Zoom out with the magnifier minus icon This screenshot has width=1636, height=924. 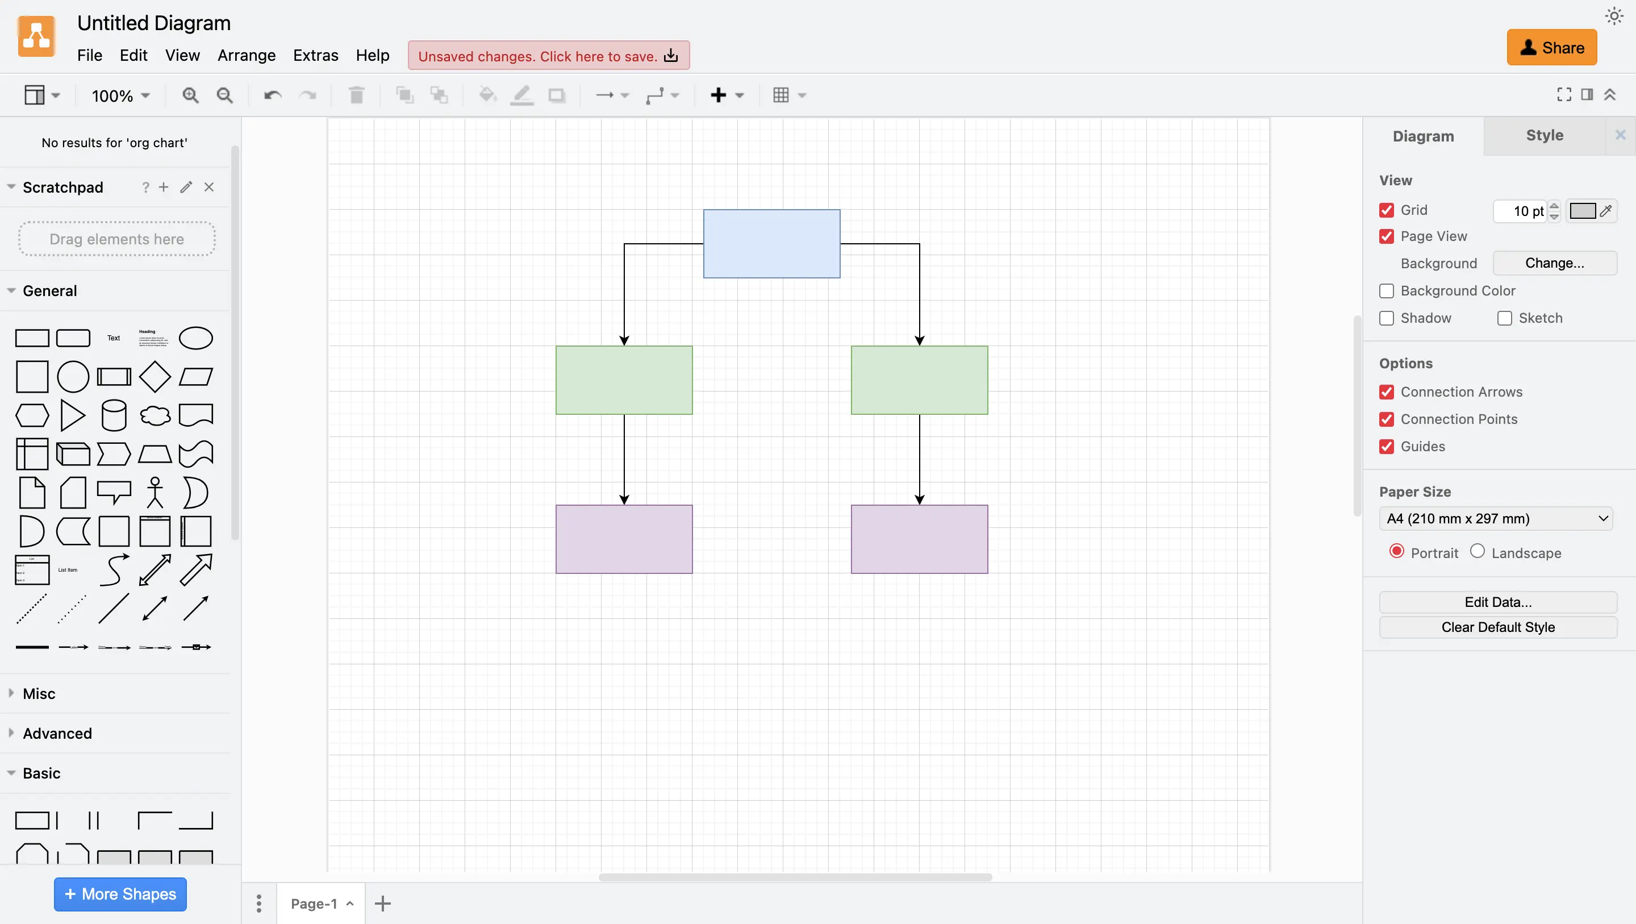point(224,95)
